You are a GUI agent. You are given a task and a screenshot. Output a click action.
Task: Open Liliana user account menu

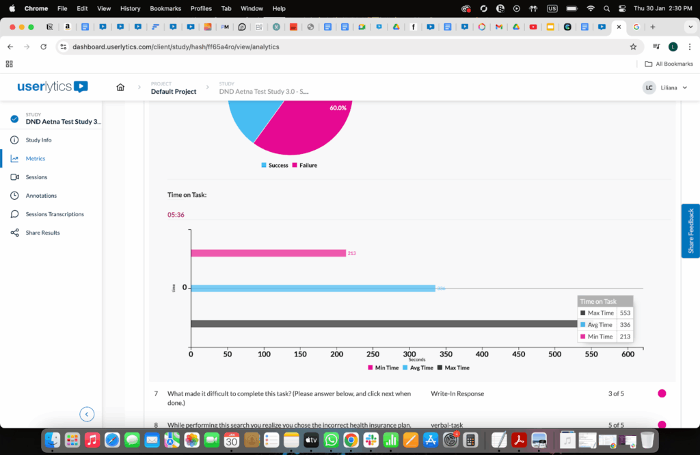click(x=660, y=88)
